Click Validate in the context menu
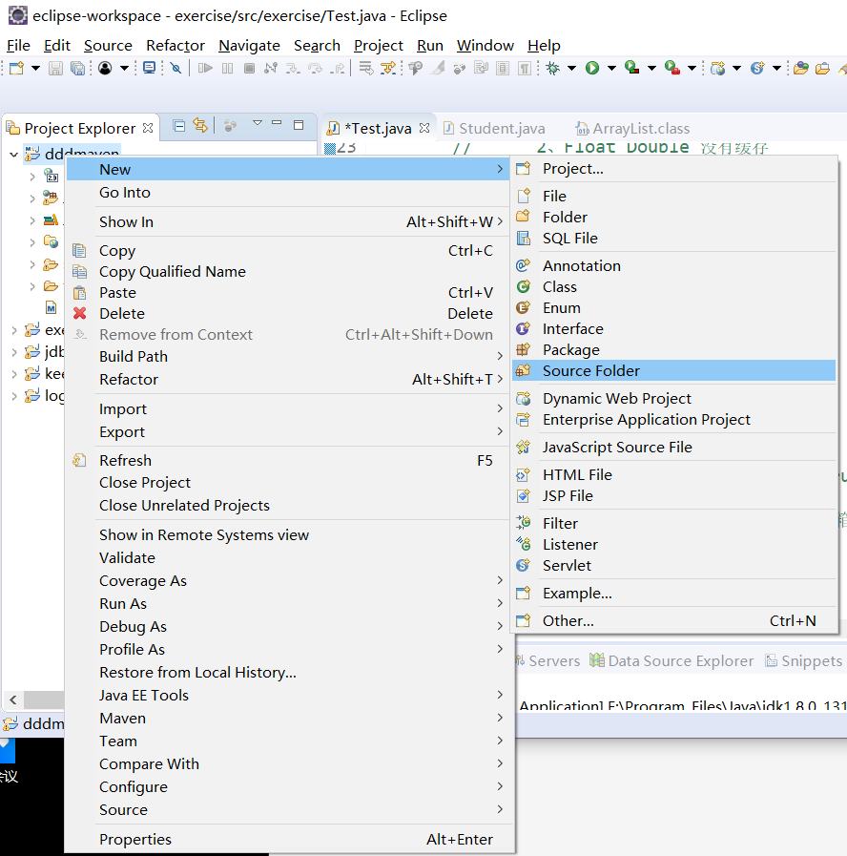Image resolution: width=847 pixels, height=856 pixels. (288, 557)
